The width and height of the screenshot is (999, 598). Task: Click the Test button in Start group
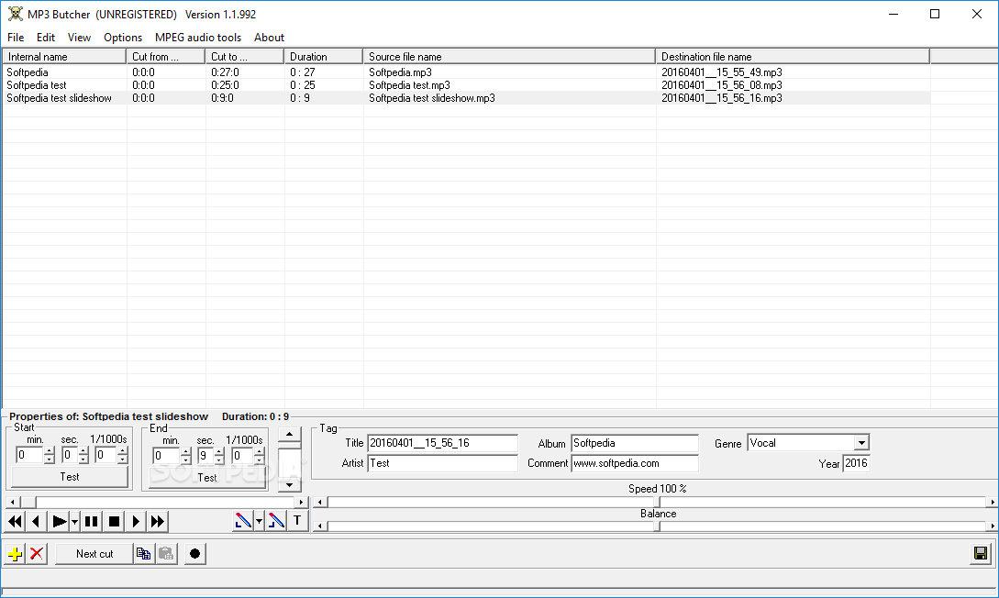[x=70, y=476]
